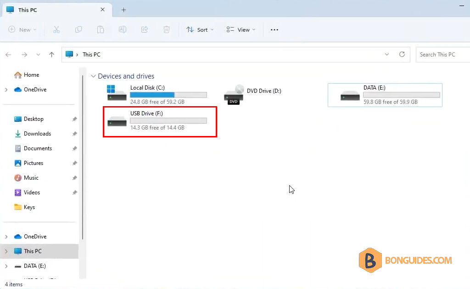Expand the This PC tree node
The image size is (470, 289).
(6, 251)
